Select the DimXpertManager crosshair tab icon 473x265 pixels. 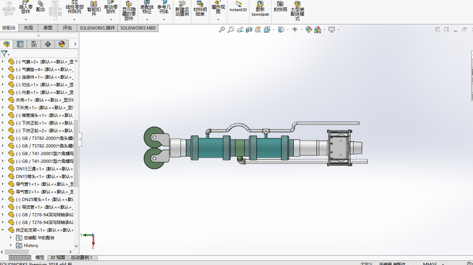(x=48, y=44)
